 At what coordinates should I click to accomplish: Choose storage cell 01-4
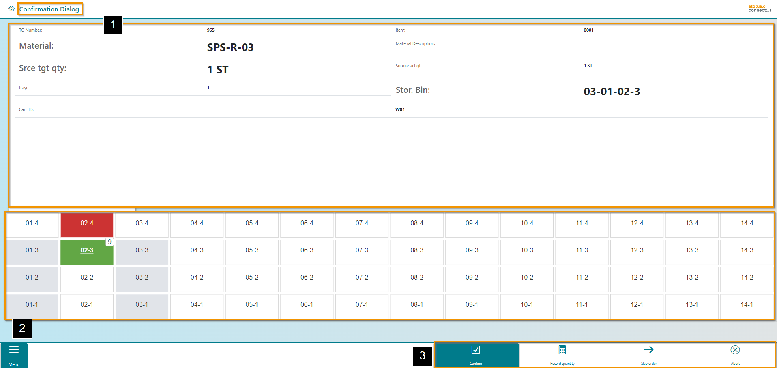32,223
